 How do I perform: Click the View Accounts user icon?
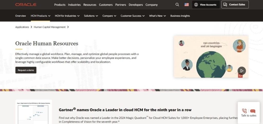196,5
